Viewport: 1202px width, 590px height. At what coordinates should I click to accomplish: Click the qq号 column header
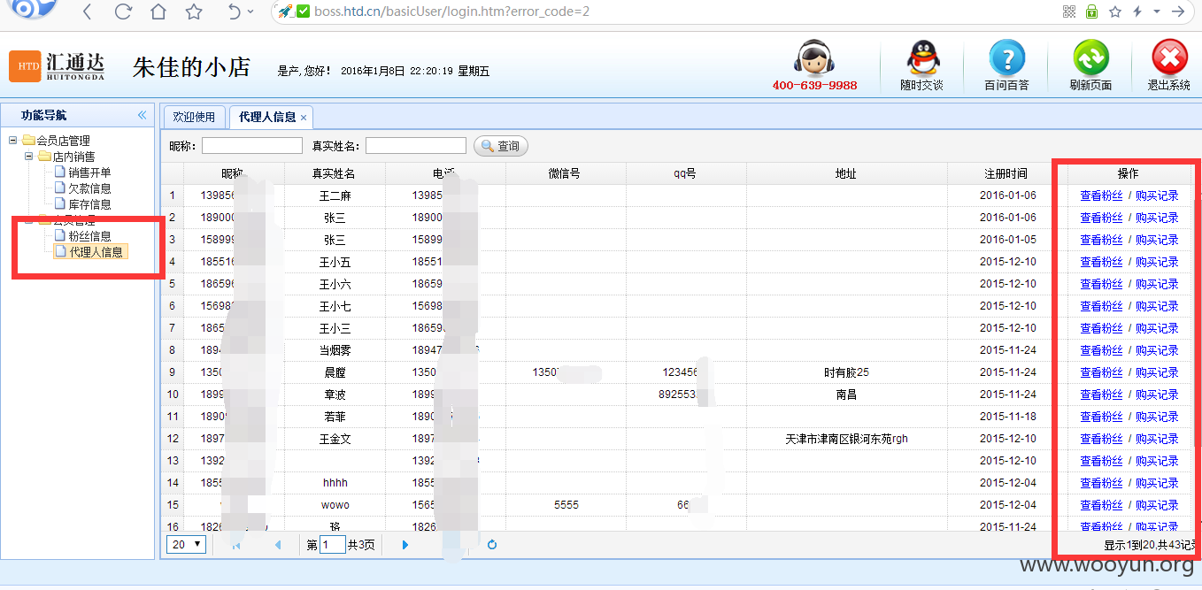point(685,173)
